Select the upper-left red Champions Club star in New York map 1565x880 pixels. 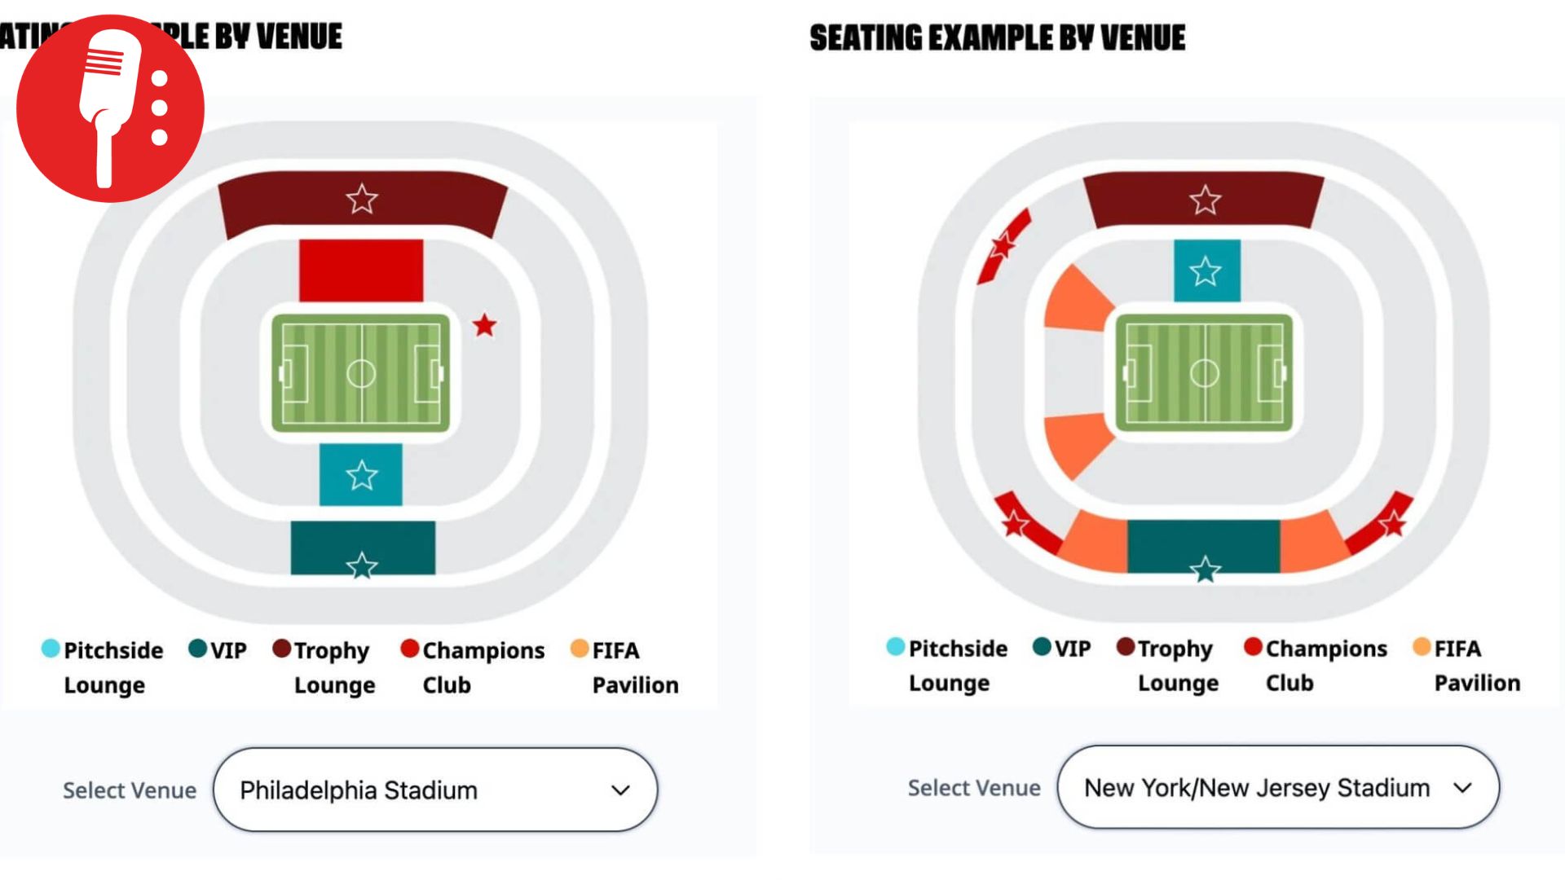(1003, 245)
